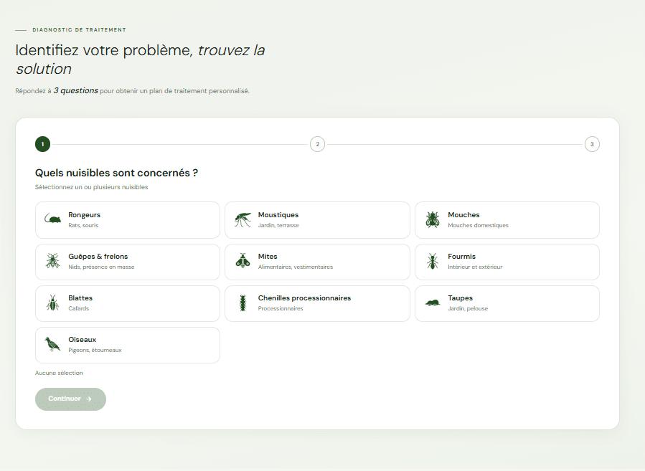Go to step 1 progress circle

click(x=43, y=144)
